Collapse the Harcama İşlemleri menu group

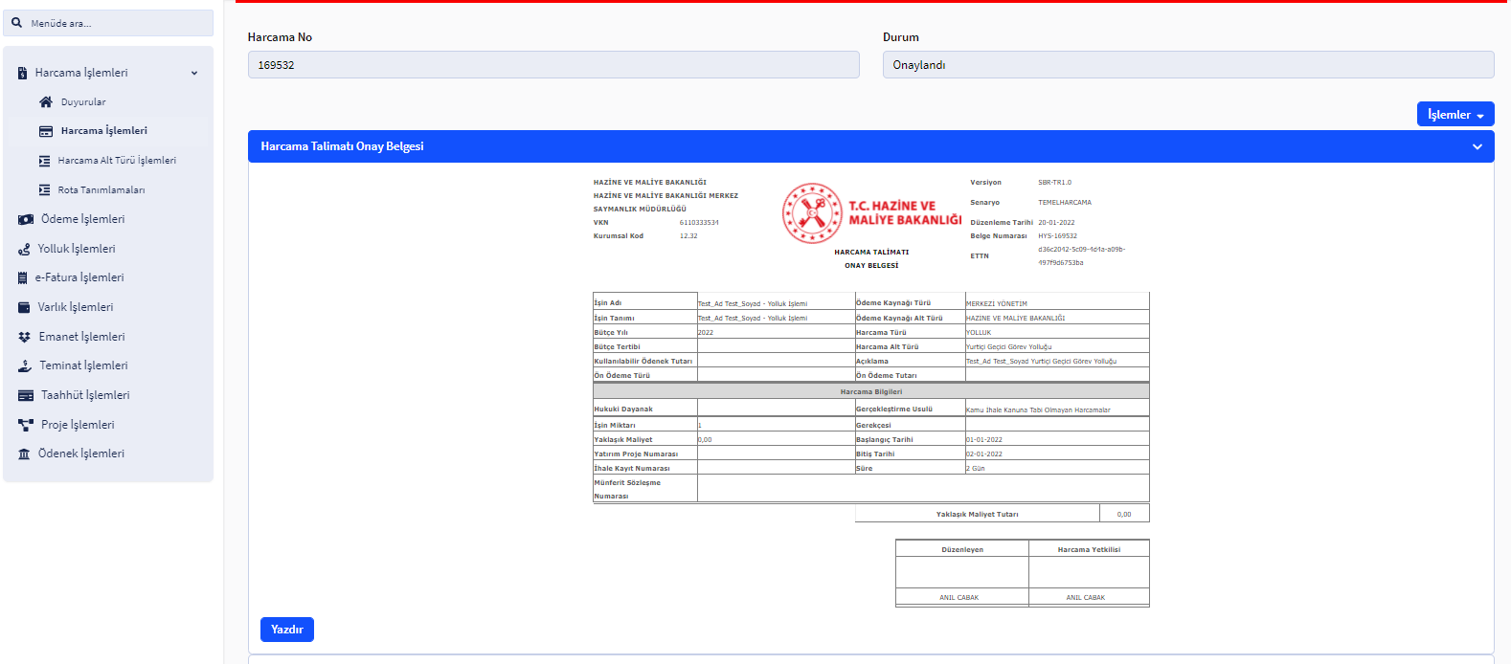194,74
